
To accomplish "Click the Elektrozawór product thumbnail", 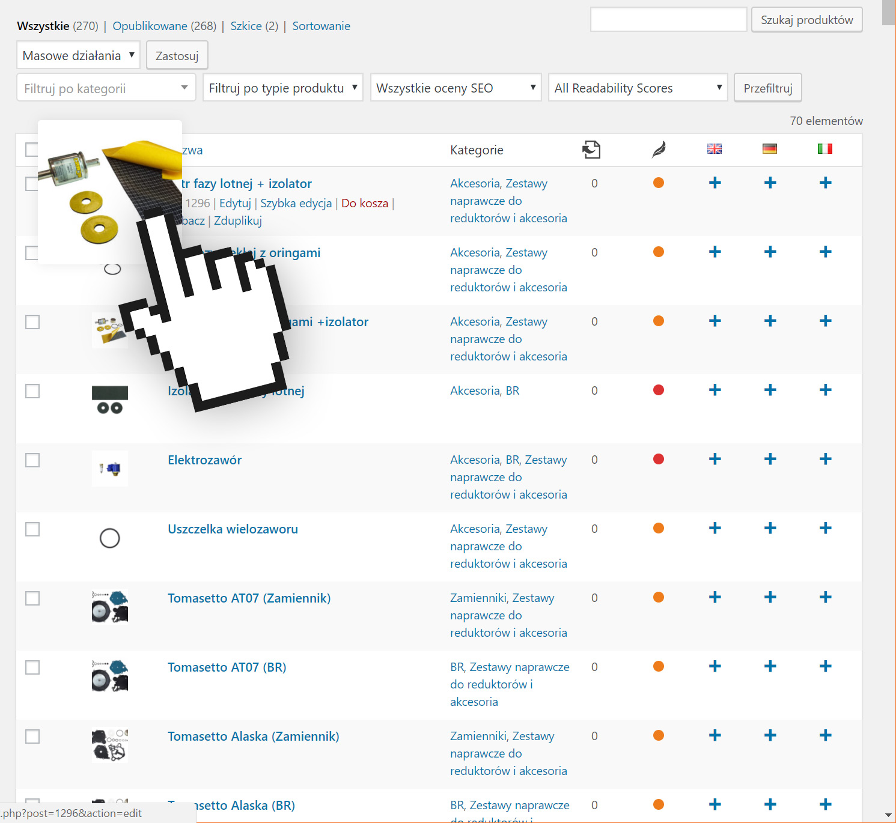I will [110, 469].
